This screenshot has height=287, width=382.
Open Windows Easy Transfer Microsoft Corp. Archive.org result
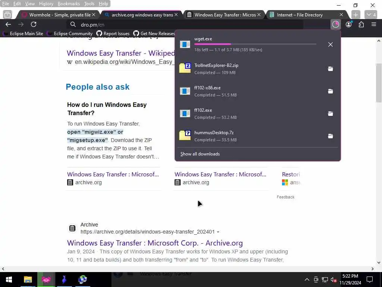pyautogui.click(x=155, y=243)
